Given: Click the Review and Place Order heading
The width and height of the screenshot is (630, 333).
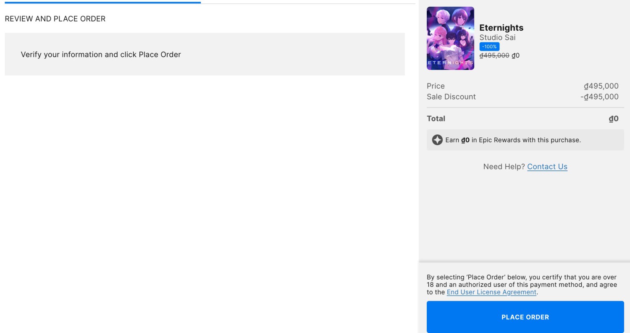Looking at the screenshot, I should click(x=55, y=19).
